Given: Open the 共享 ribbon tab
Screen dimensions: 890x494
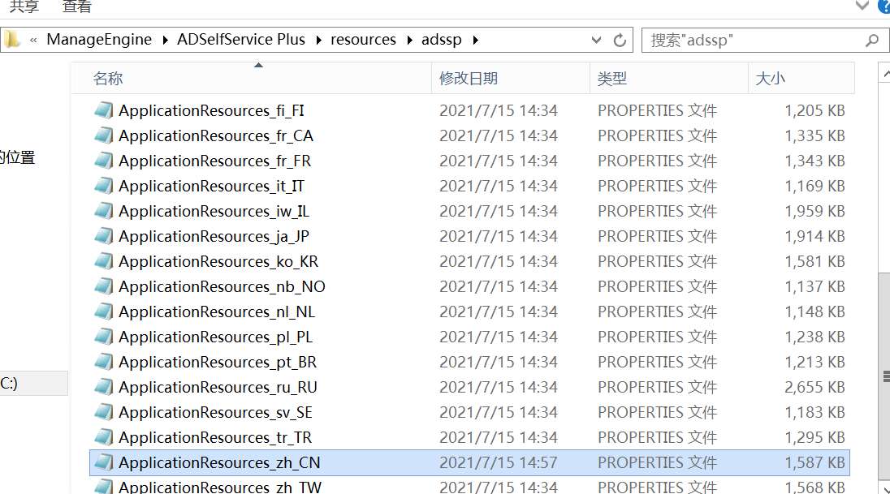Looking at the screenshot, I should (24, 6).
